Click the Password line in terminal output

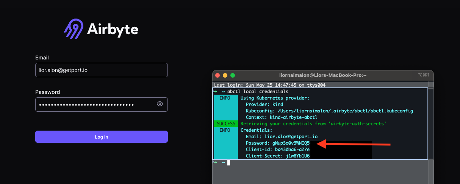point(278,143)
